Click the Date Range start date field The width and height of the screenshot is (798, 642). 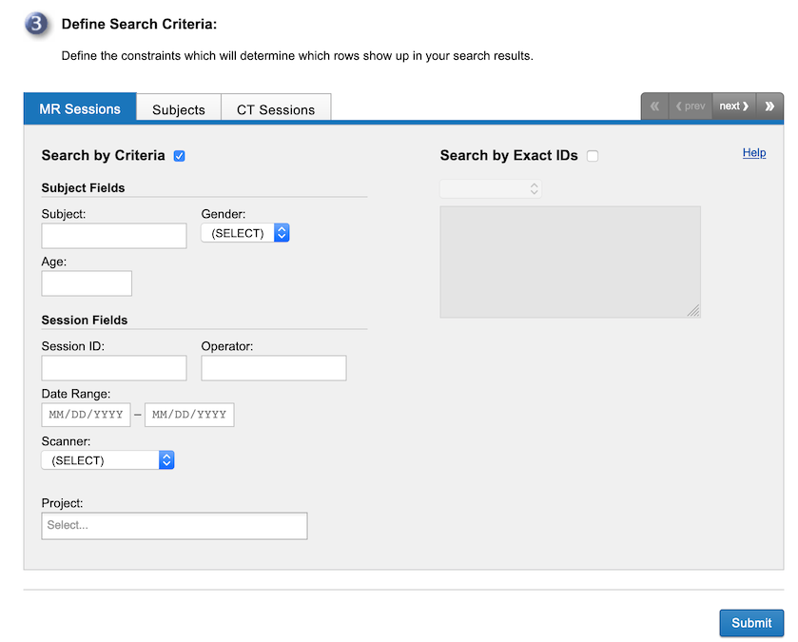[x=86, y=415]
